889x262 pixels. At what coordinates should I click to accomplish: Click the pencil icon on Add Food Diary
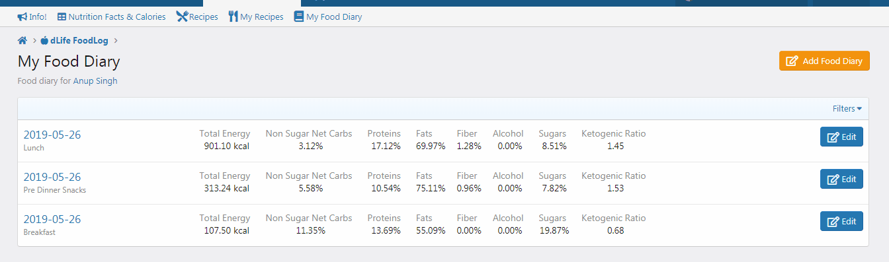(791, 61)
